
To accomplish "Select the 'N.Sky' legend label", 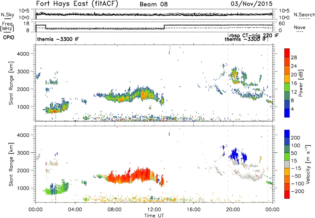I will point(7,15).
